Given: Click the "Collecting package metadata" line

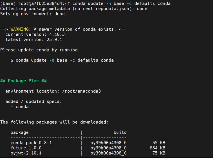Looking at the screenshot, I should pyautogui.click(x=74, y=9).
